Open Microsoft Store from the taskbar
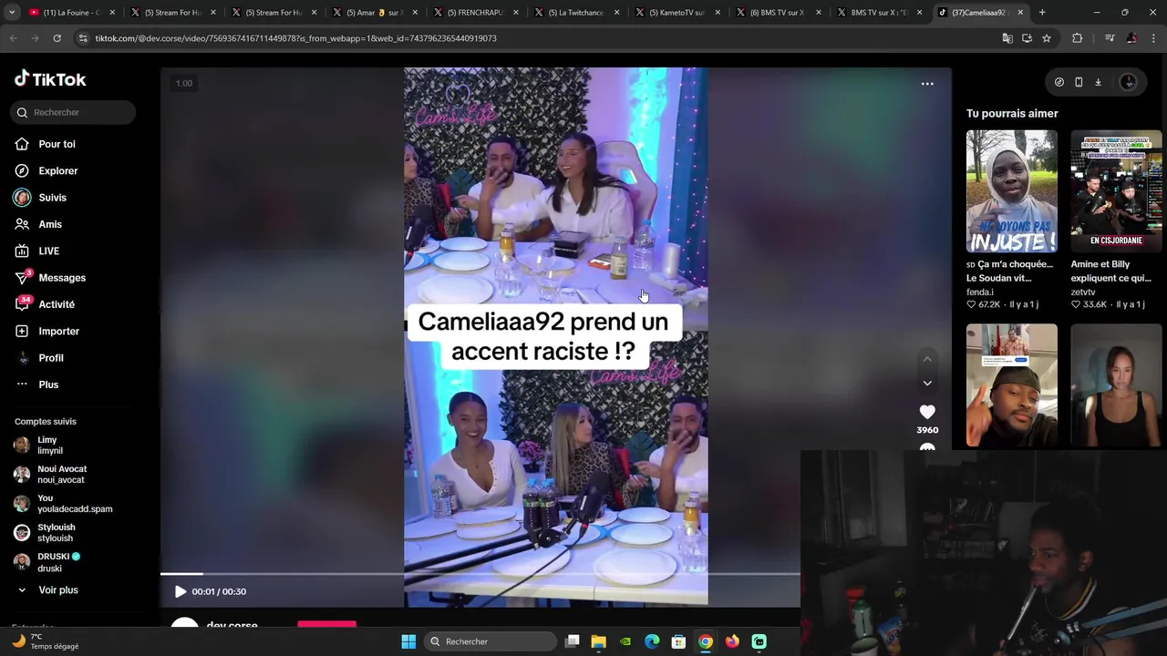Image resolution: width=1167 pixels, height=656 pixels. 678,641
